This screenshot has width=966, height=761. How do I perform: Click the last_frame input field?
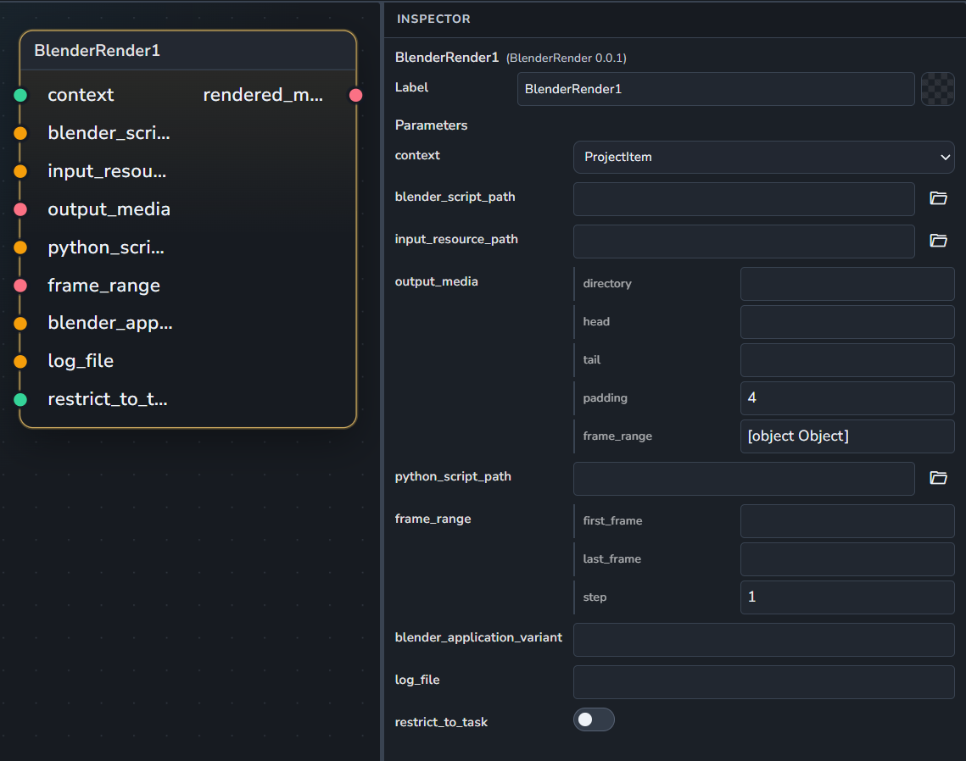click(847, 559)
